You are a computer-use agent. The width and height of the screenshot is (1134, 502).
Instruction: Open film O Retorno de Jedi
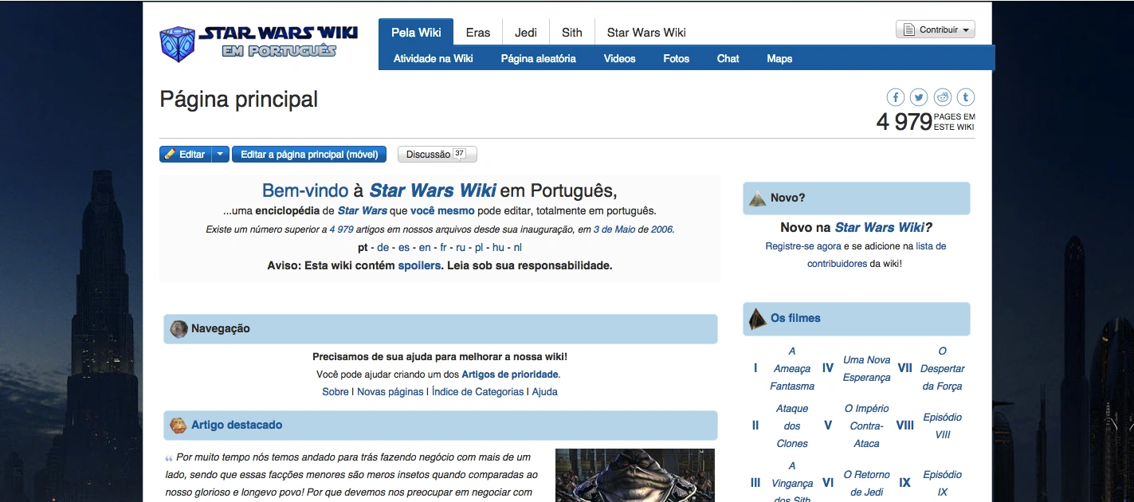pos(866,484)
